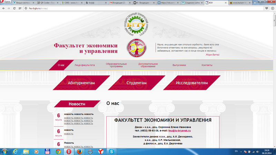Screen dimensions: 276x155
Task: Switch to the 'Создание сайта' tab
Action: point(192,3)
